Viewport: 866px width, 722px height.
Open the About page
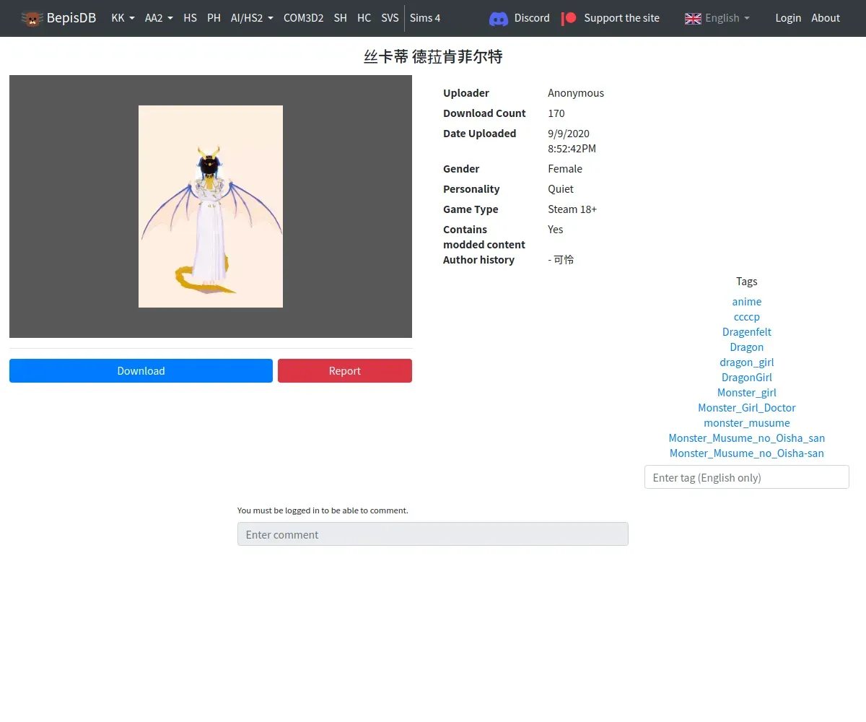(826, 18)
